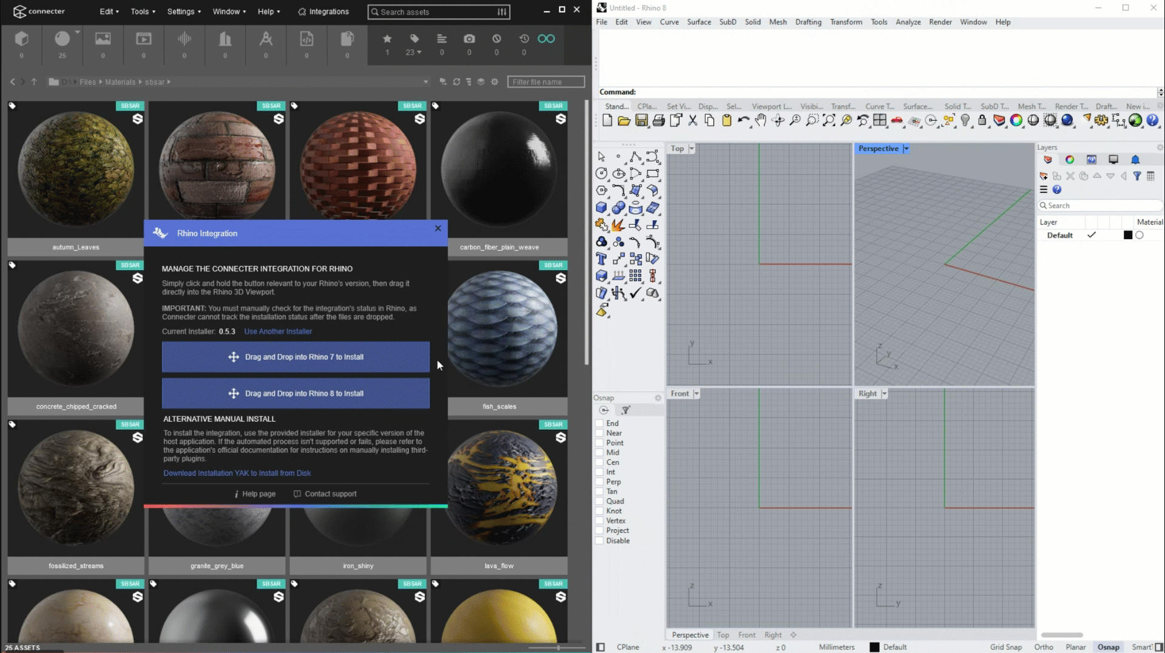Screen dimensions: 1165x653
Task: Enable the Int osnap checkbox
Action: click(x=599, y=472)
